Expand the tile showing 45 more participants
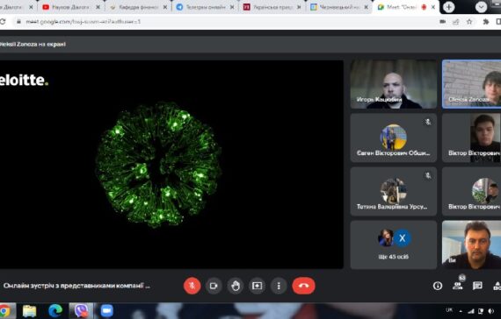Image resolution: width=501 pixels, height=319 pixels. tap(394, 245)
